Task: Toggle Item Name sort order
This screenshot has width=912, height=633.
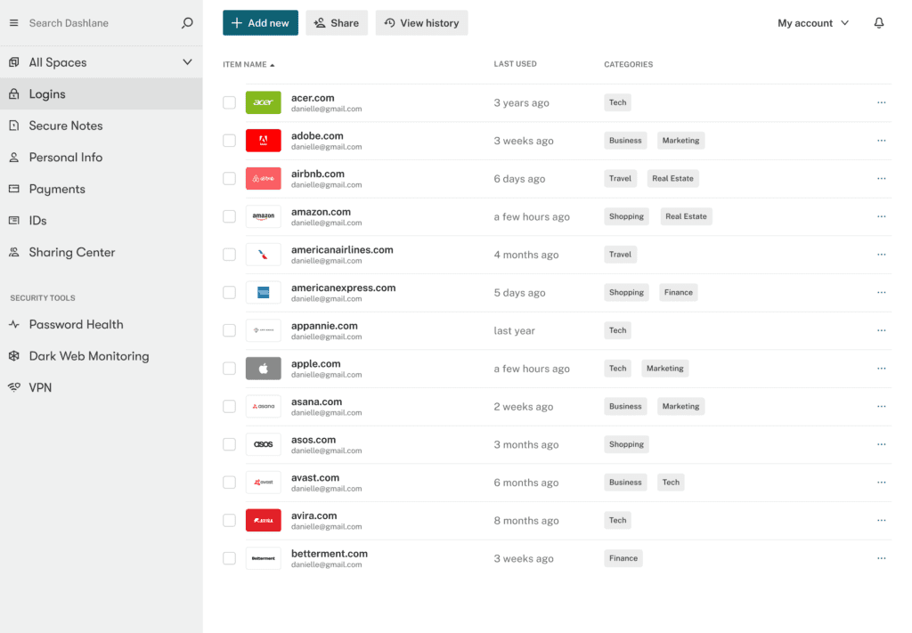Action: pyautogui.click(x=247, y=64)
